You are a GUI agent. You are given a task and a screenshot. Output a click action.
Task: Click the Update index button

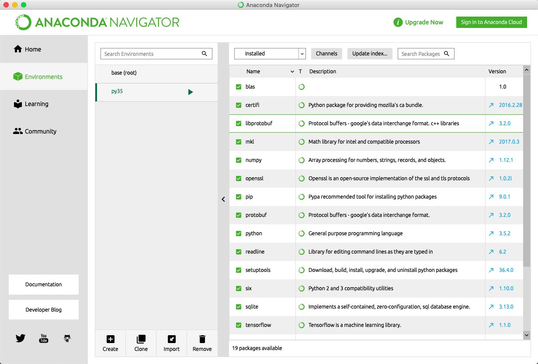tap(370, 54)
